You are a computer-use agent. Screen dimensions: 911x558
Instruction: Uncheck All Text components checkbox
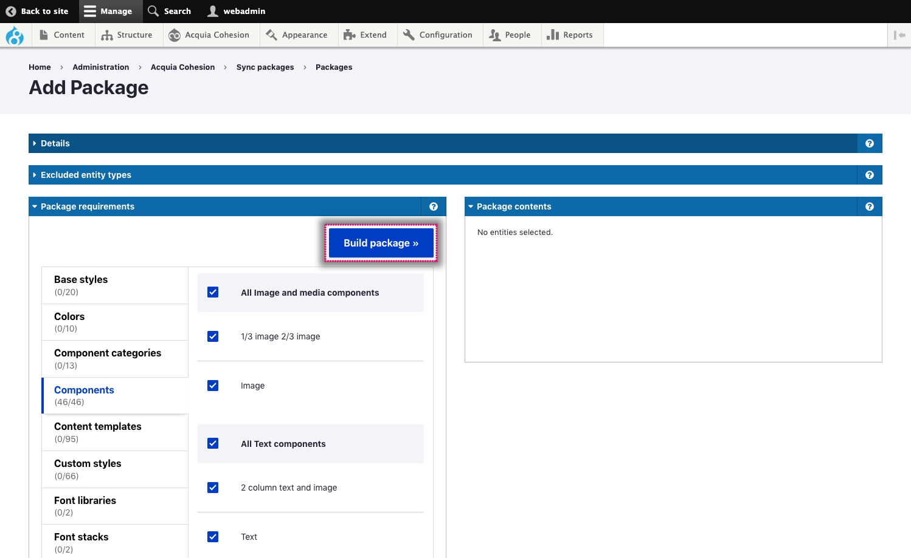[213, 443]
